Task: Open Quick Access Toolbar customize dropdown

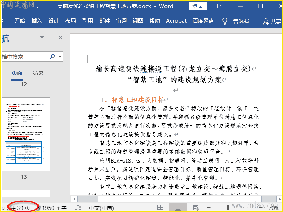Action: click(x=37, y=7)
